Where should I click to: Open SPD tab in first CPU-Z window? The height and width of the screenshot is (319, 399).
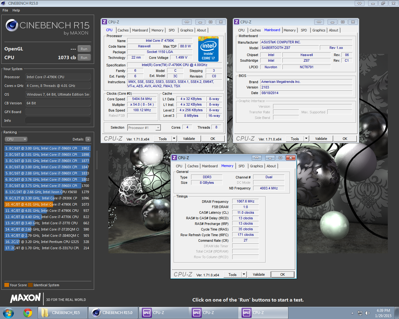[x=172, y=30]
